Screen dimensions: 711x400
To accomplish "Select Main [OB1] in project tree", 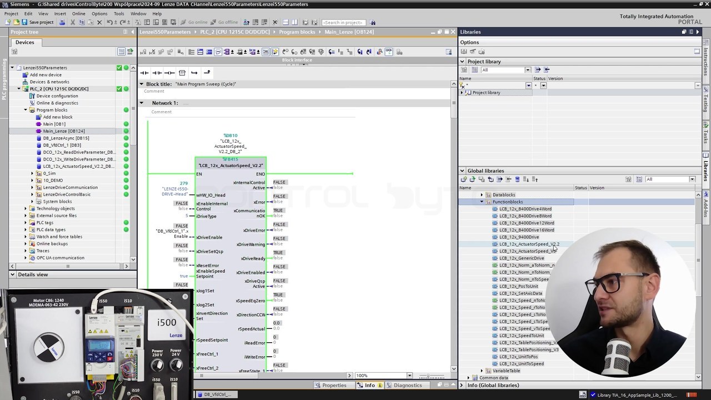I will [54, 124].
